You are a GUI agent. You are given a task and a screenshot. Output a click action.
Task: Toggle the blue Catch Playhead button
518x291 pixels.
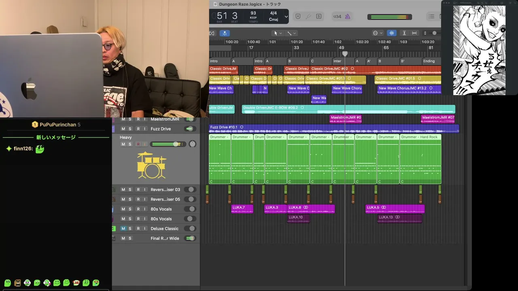click(x=224, y=33)
